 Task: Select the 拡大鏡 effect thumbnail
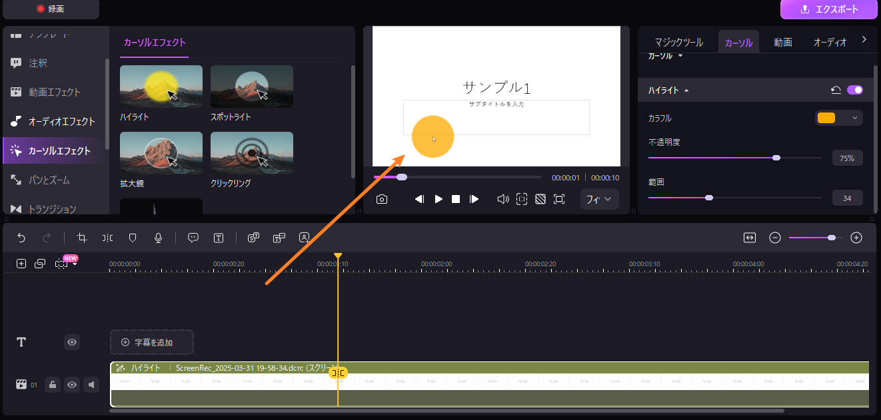(161, 153)
